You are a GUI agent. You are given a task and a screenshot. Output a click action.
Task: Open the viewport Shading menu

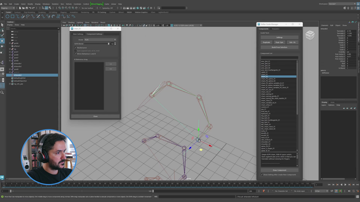(71, 22)
